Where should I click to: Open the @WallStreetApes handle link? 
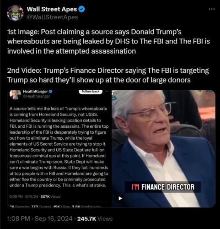coord(52,17)
